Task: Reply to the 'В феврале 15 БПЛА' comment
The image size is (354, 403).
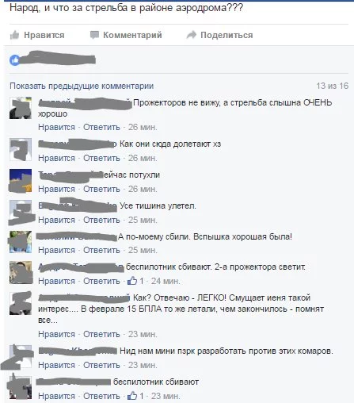Action: [x=101, y=334]
